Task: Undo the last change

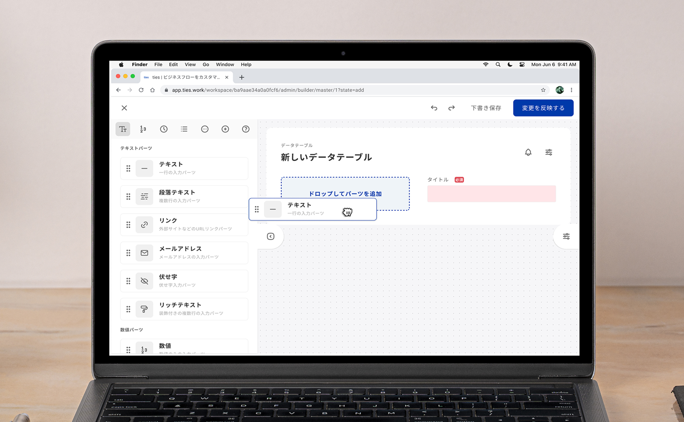Action: 434,108
